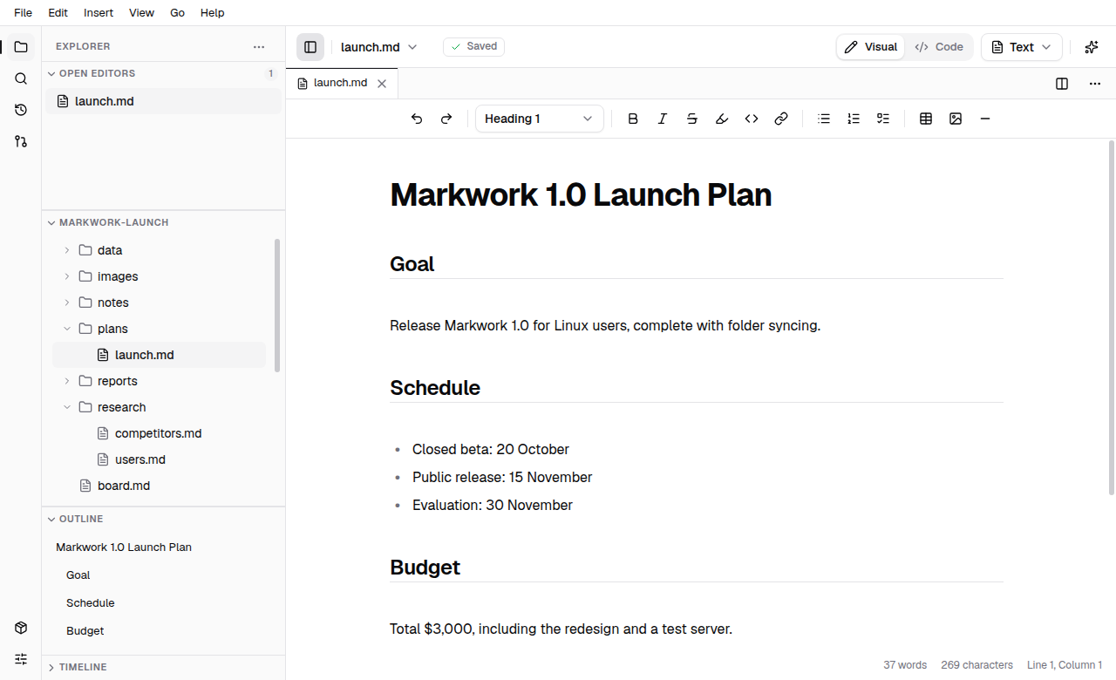Open the Explorer files icon in activity bar
The height and width of the screenshot is (680, 1116).
[21, 47]
